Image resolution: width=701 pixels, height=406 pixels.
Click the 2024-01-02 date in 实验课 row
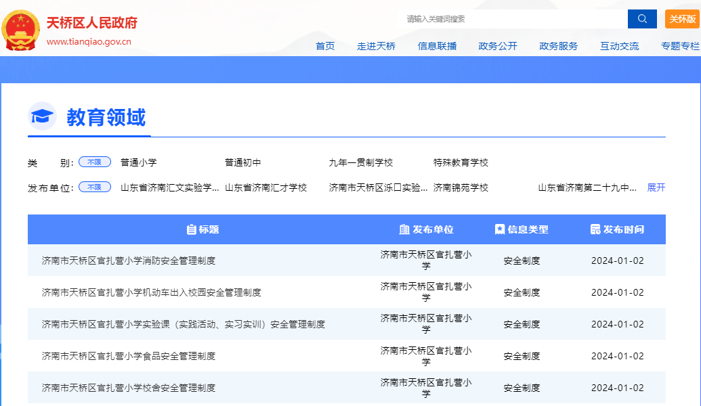click(618, 324)
